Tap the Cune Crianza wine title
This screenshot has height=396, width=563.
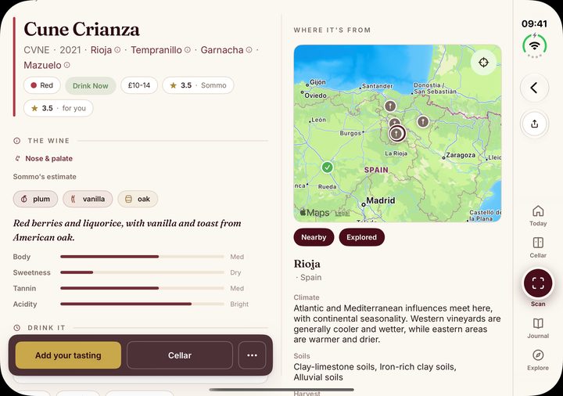81,29
